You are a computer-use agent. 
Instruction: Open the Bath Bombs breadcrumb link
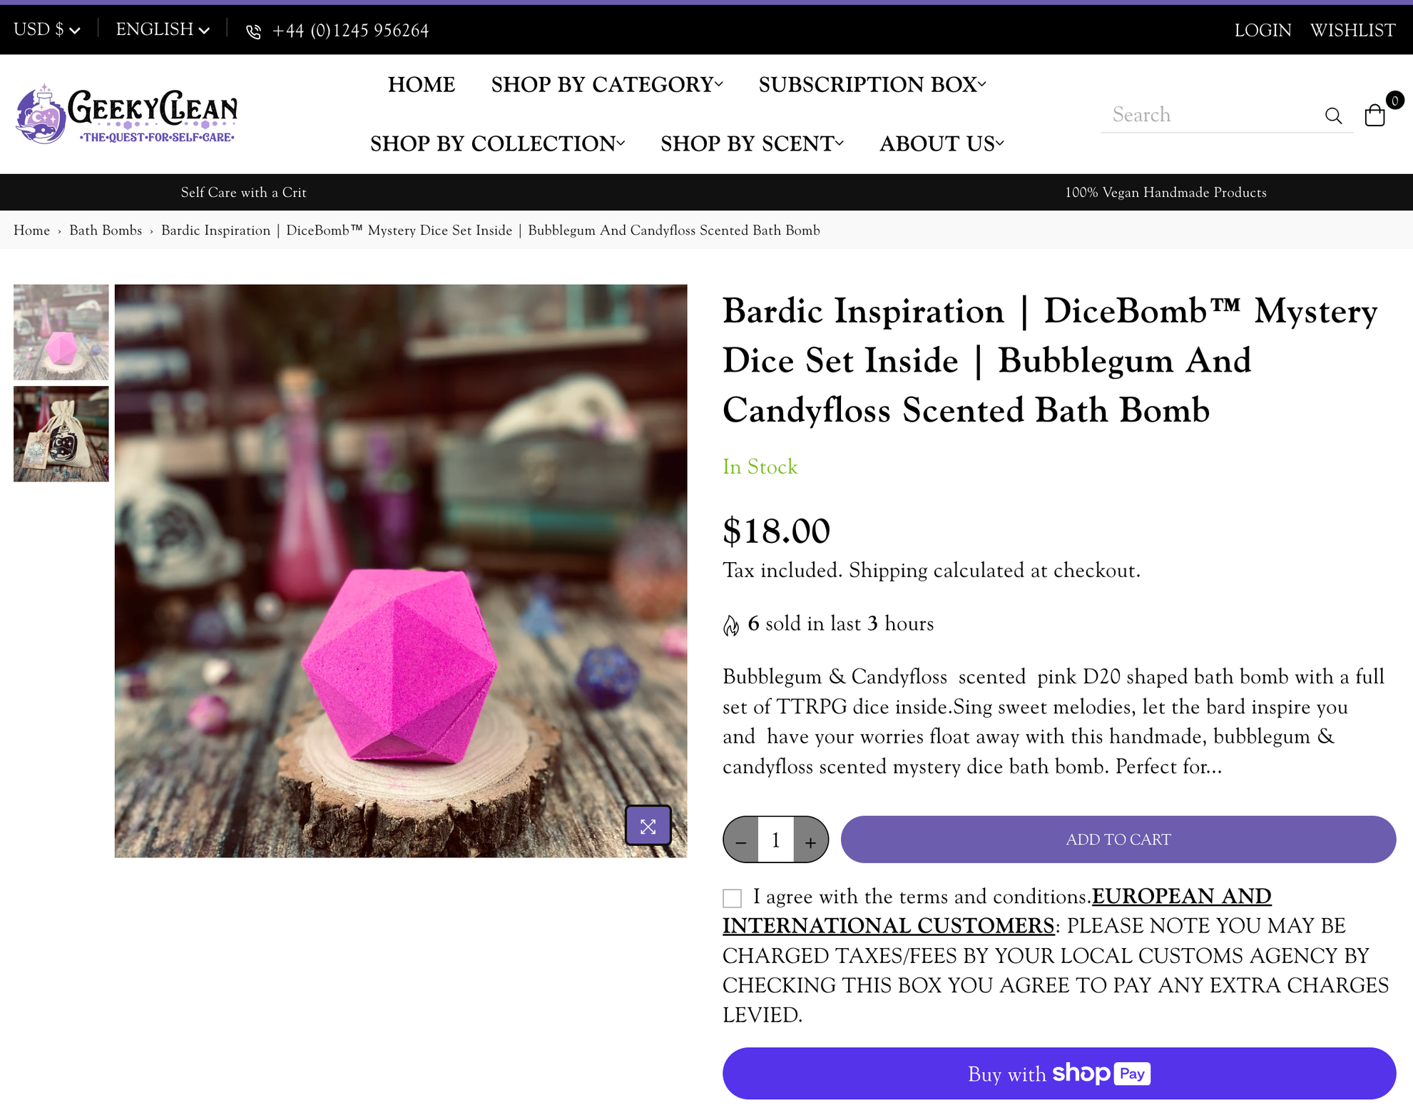point(106,230)
